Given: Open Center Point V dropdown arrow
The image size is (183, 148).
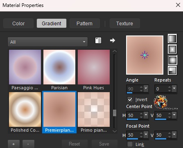Looking at the screenshot, I should (x=174, y=115).
